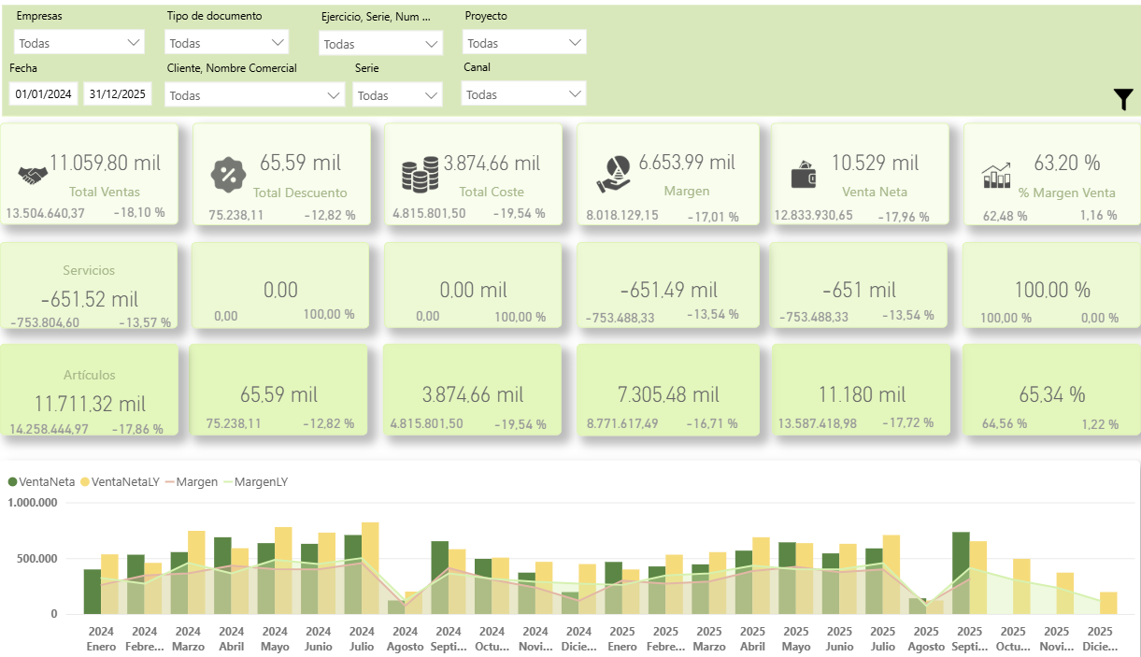This screenshot has height=657, width=1141.
Task: Click the Artículos card
Action: click(x=90, y=390)
